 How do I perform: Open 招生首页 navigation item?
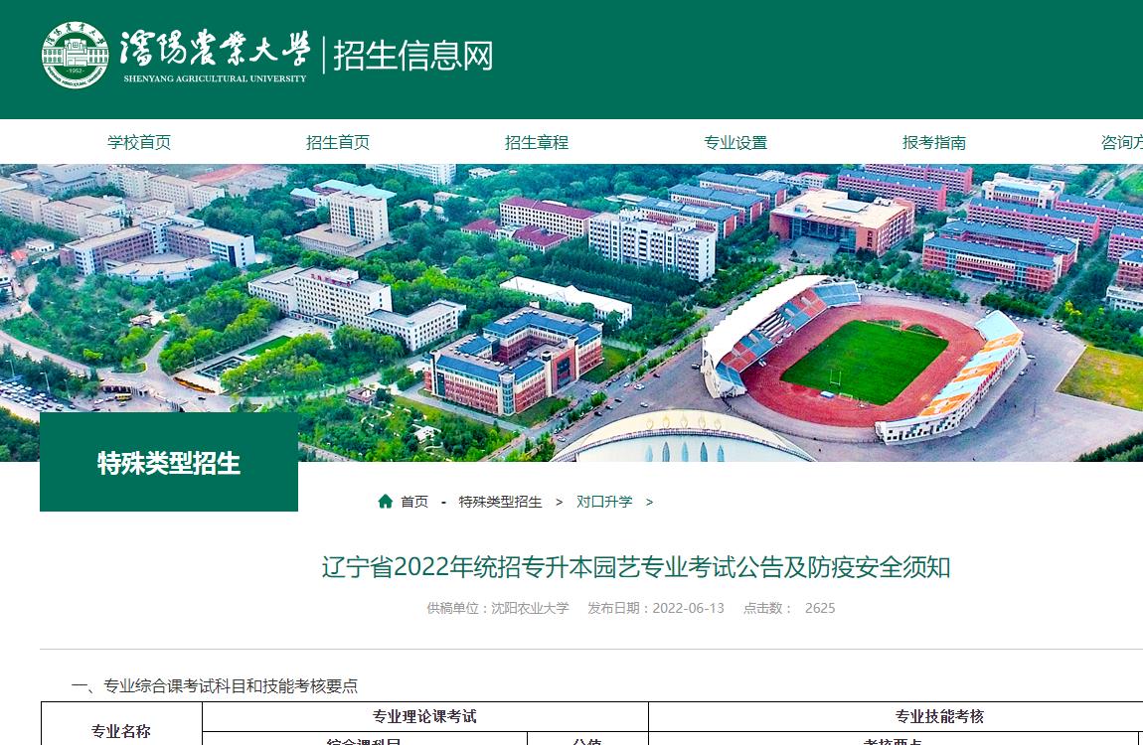coord(338,142)
